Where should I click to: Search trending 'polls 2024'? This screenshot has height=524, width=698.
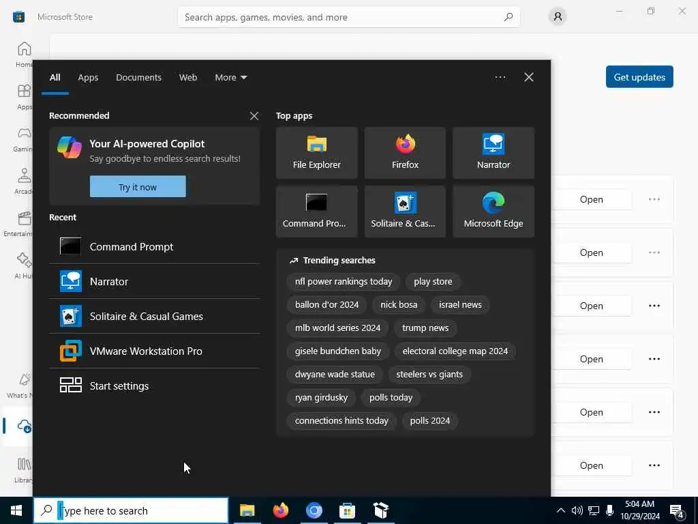pos(429,420)
